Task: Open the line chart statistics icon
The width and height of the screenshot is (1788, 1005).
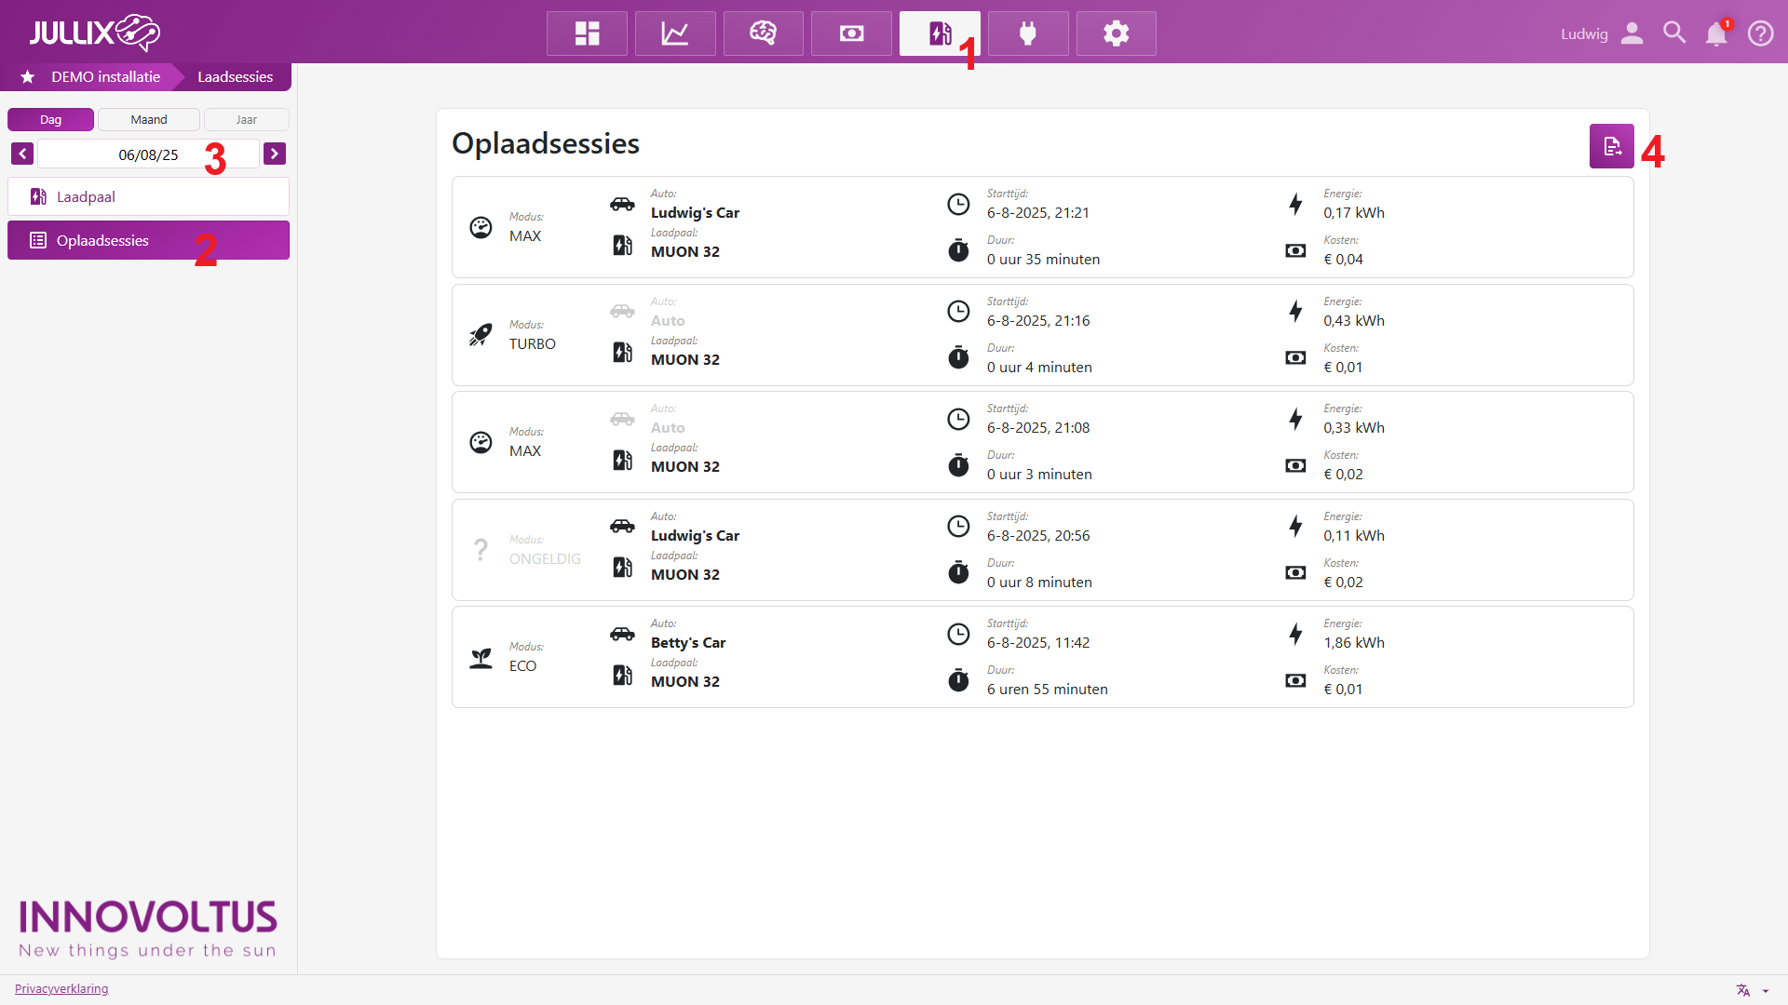Action: (675, 33)
